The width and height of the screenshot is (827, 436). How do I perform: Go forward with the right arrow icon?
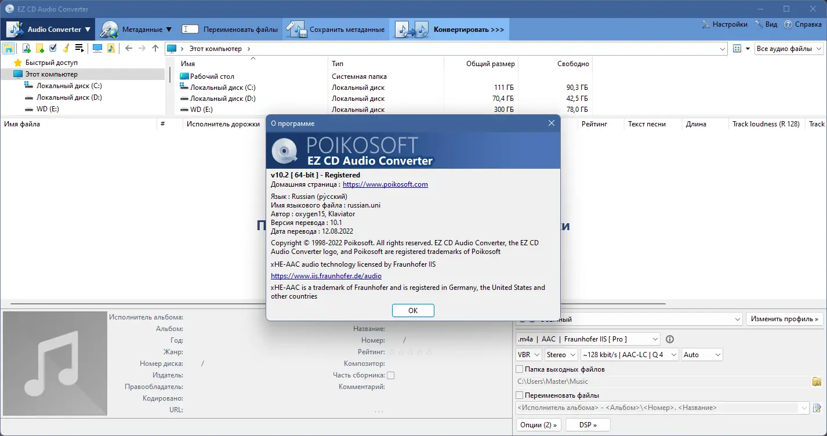pos(142,48)
